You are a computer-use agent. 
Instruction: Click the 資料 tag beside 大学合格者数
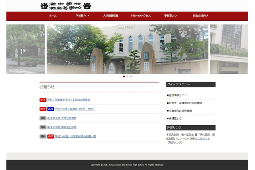(43, 118)
